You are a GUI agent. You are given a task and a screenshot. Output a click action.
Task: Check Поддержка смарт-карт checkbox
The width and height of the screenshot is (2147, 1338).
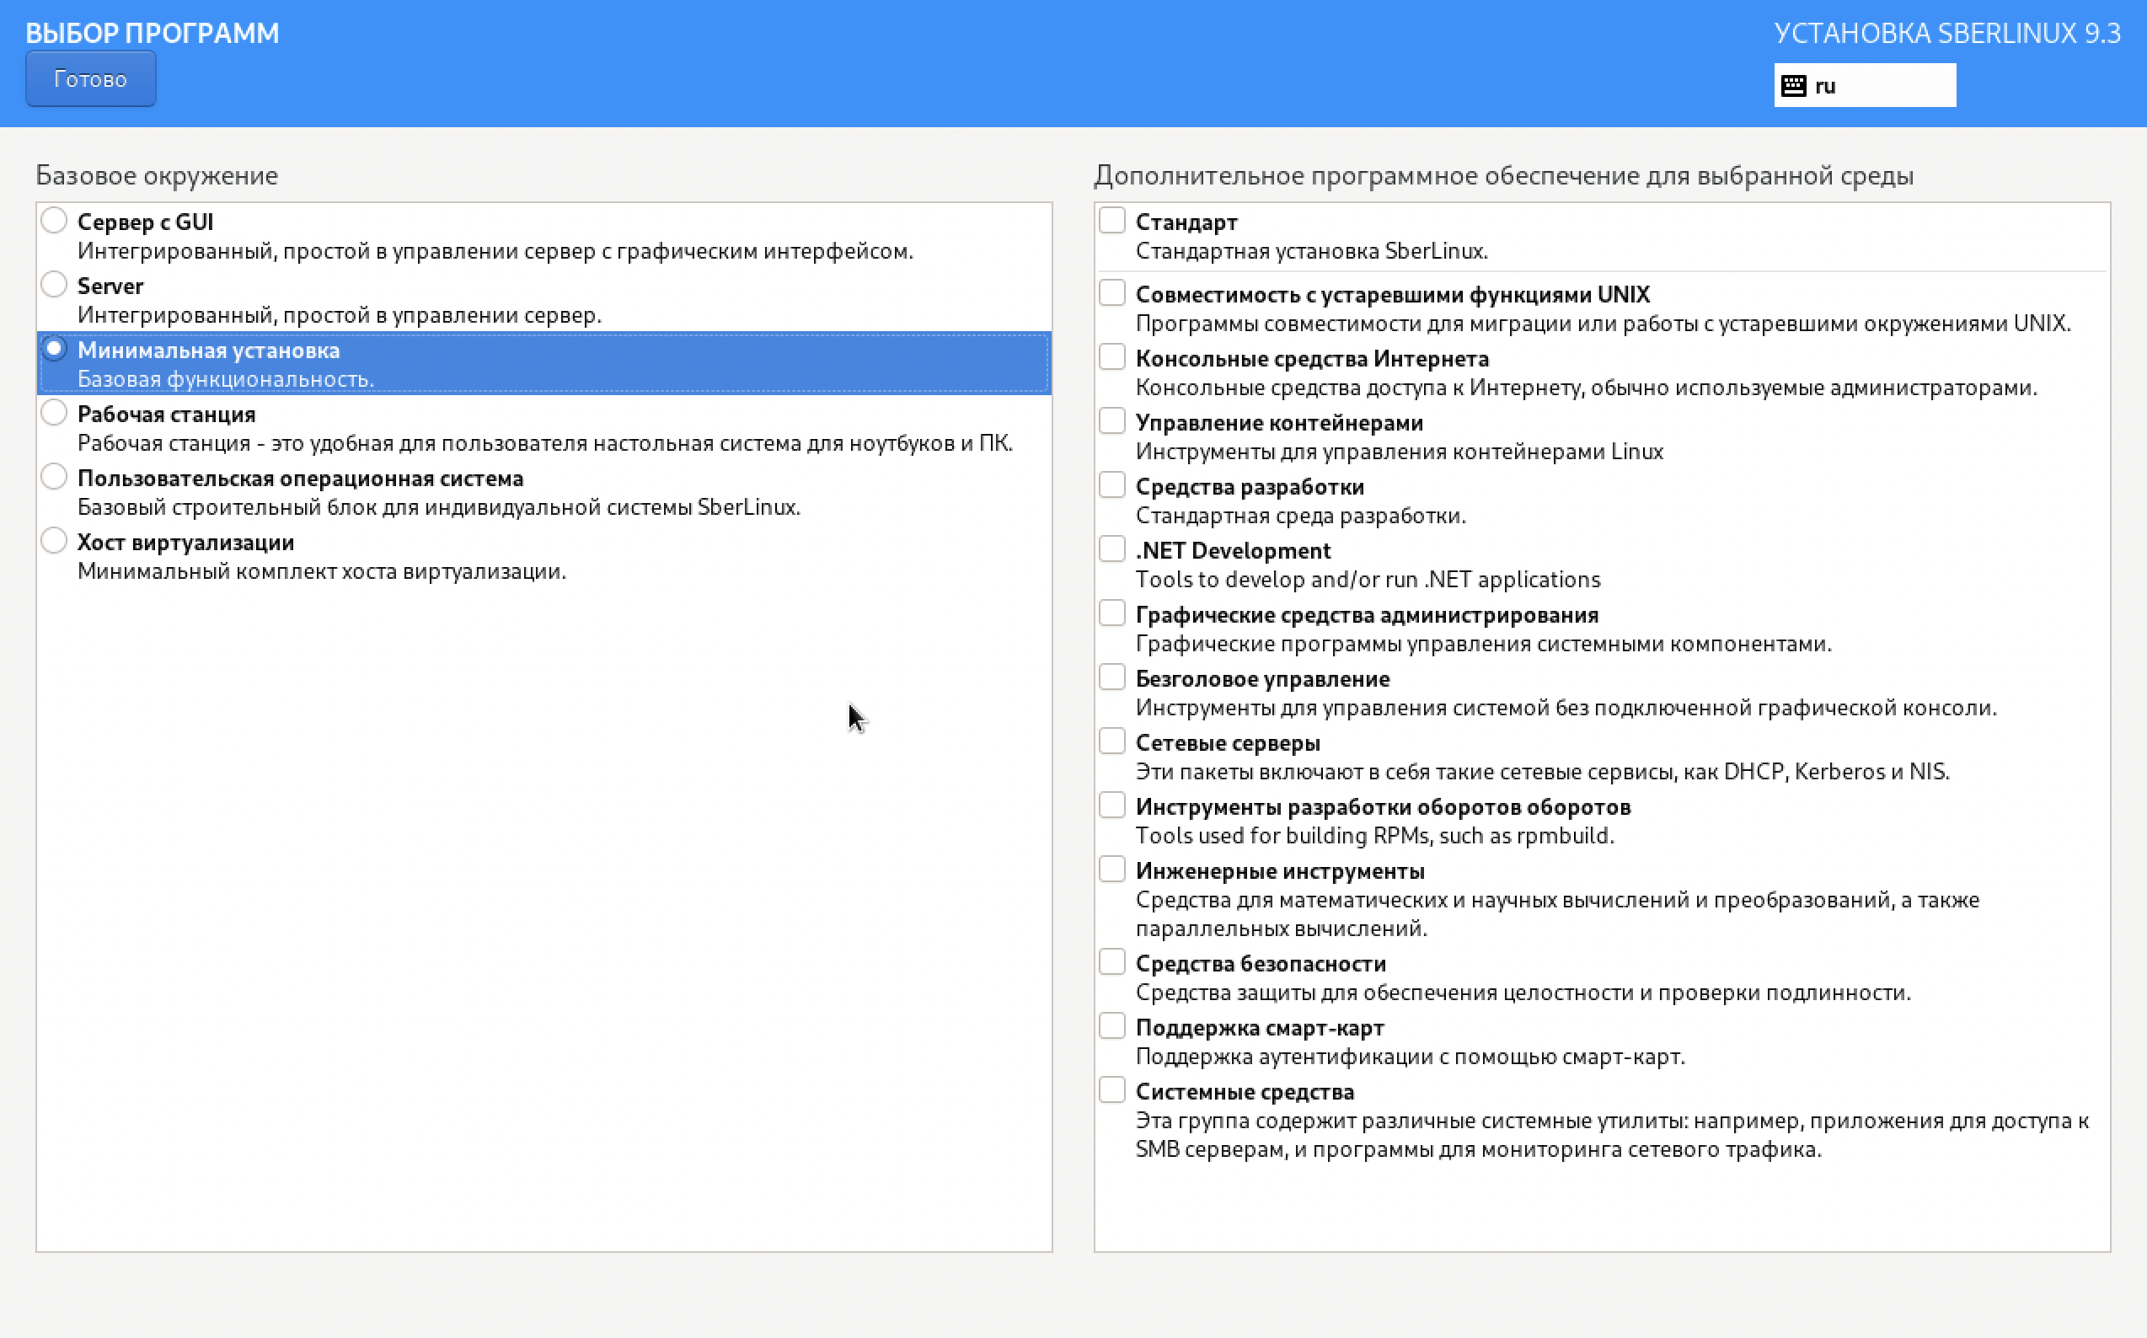[1111, 1026]
